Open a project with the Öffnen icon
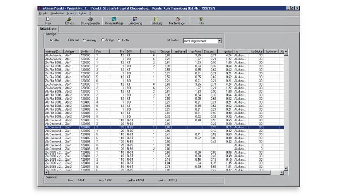 pos(69,20)
